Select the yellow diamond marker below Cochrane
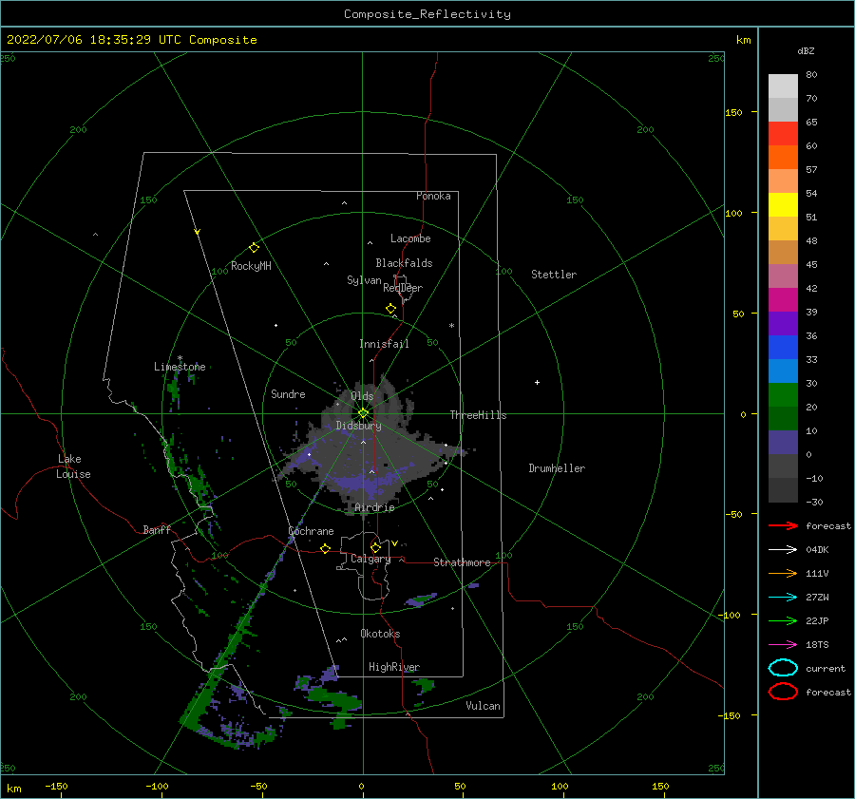The image size is (855, 799). (x=326, y=549)
